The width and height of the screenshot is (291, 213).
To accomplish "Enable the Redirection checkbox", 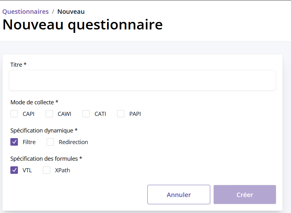I will (50, 142).
